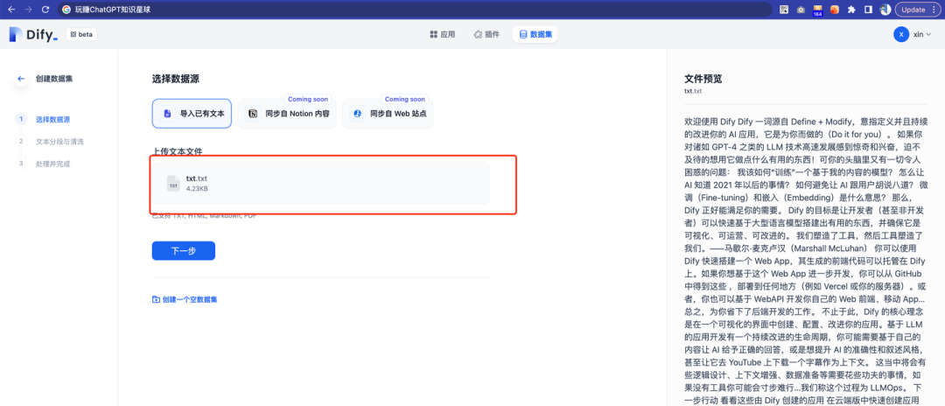This screenshot has width=945, height=406.
Task: Open the Chrome profile avatar
Action: (x=885, y=10)
